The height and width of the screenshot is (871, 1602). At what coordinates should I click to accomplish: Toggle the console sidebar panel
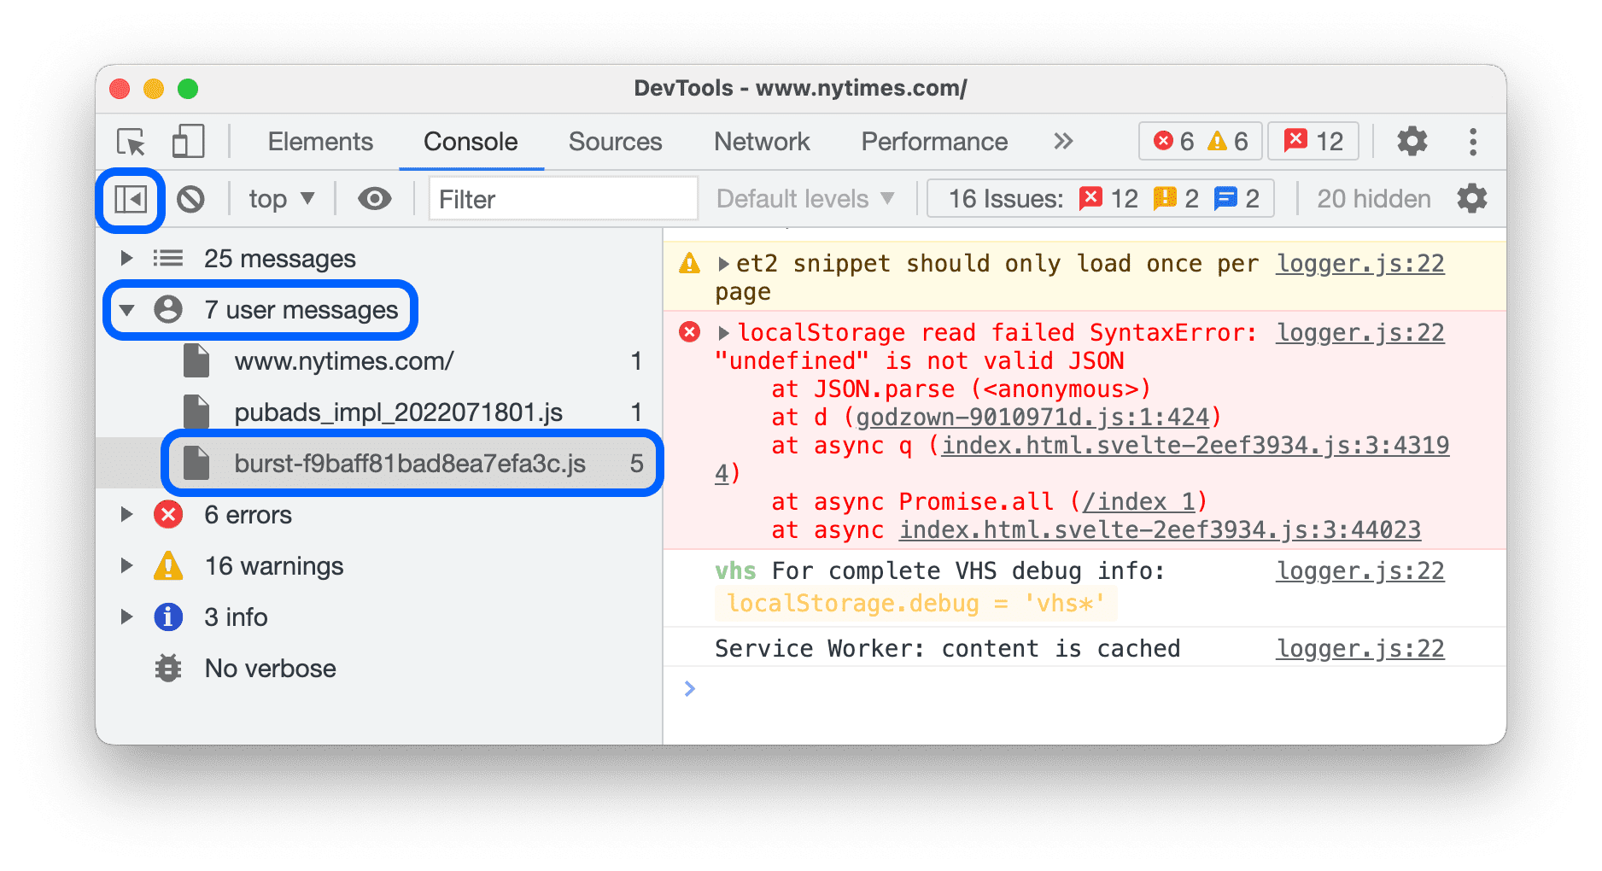pos(129,198)
